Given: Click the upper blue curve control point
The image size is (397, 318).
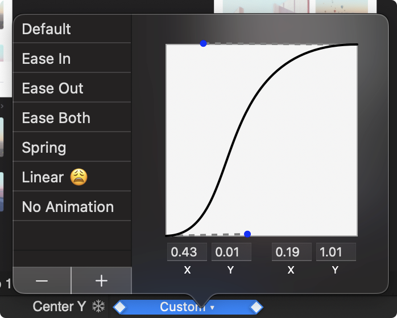Looking at the screenshot, I should (203, 43).
